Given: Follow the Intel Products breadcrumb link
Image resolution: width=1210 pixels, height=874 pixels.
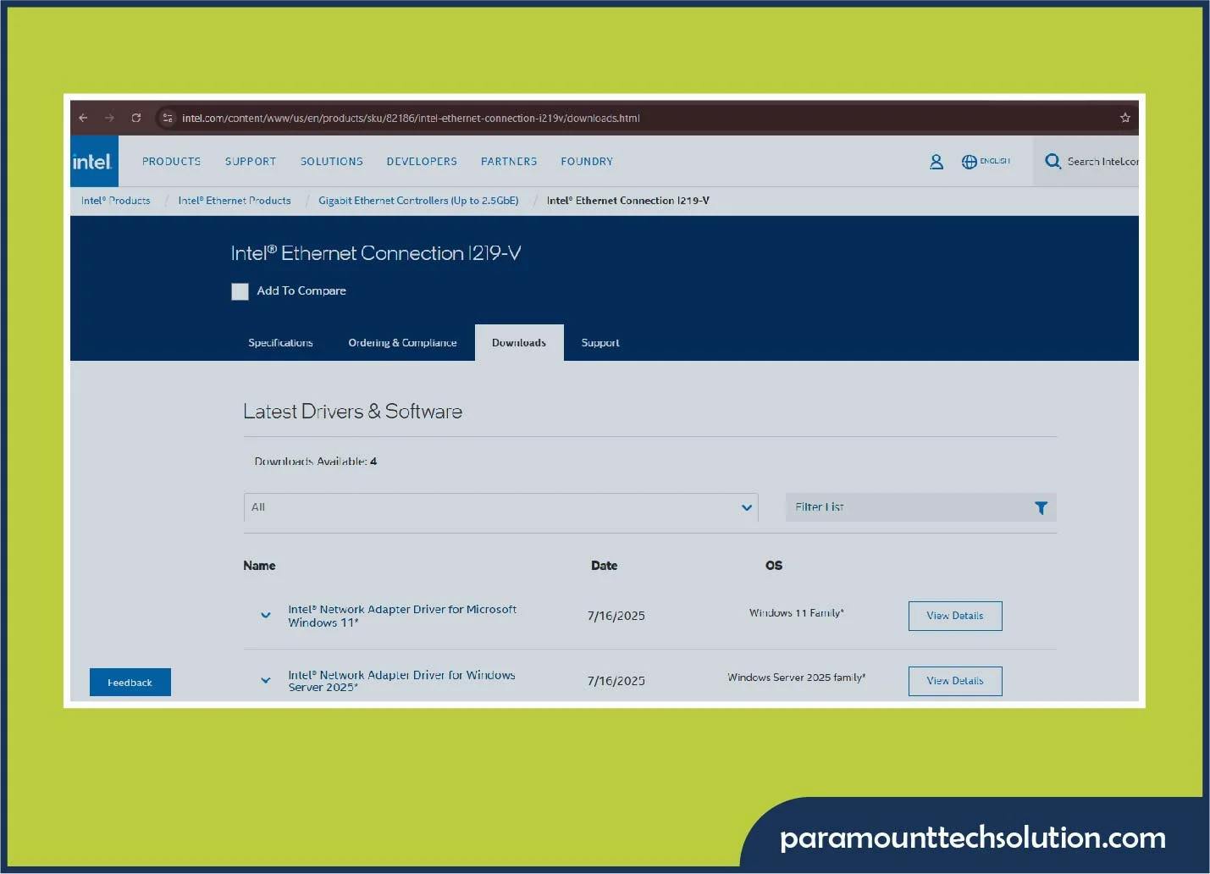Looking at the screenshot, I should (x=116, y=201).
